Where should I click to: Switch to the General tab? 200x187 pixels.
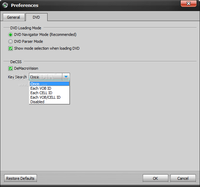coord(14,17)
